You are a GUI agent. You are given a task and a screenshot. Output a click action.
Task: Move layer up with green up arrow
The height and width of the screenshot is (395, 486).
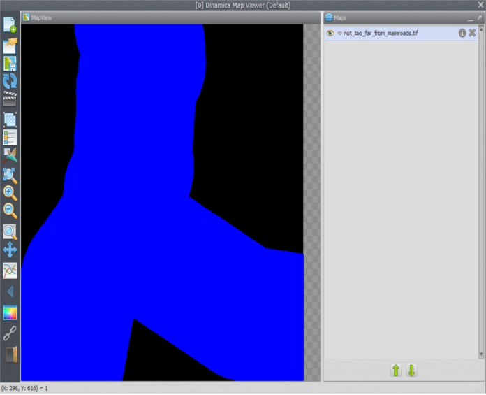[x=396, y=371]
